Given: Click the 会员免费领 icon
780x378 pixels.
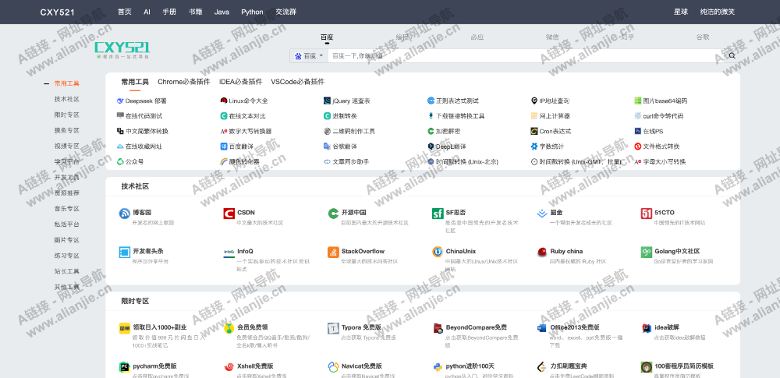Looking at the screenshot, I should pos(229,328).
